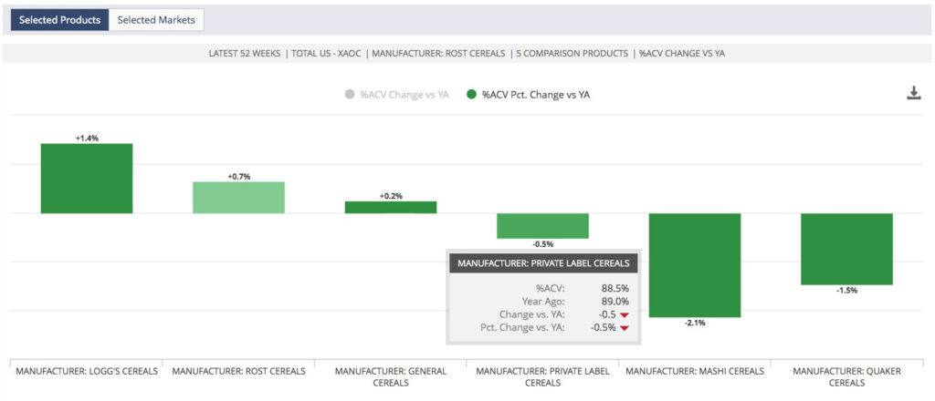This screenshot has height=401, width=935.
Task: Open the Selected Markets tab
Action: [x=156, y=20]
